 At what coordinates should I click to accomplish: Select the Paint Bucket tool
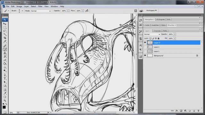pos(5,64)
